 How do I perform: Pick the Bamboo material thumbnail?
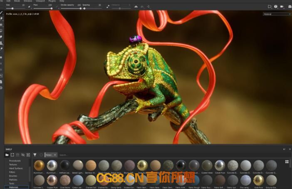click(x=91, y=166)
